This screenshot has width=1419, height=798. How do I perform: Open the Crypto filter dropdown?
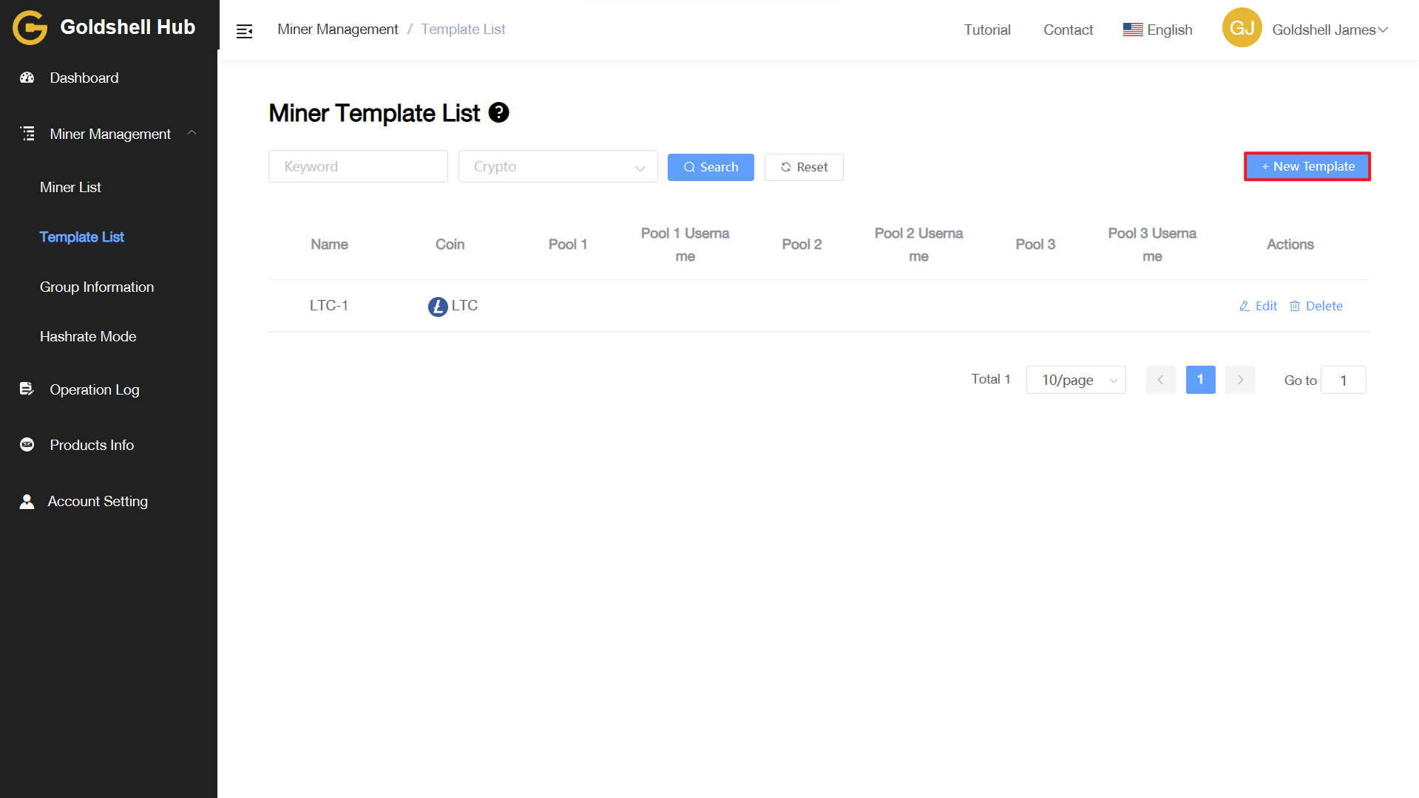click(558, 167)
